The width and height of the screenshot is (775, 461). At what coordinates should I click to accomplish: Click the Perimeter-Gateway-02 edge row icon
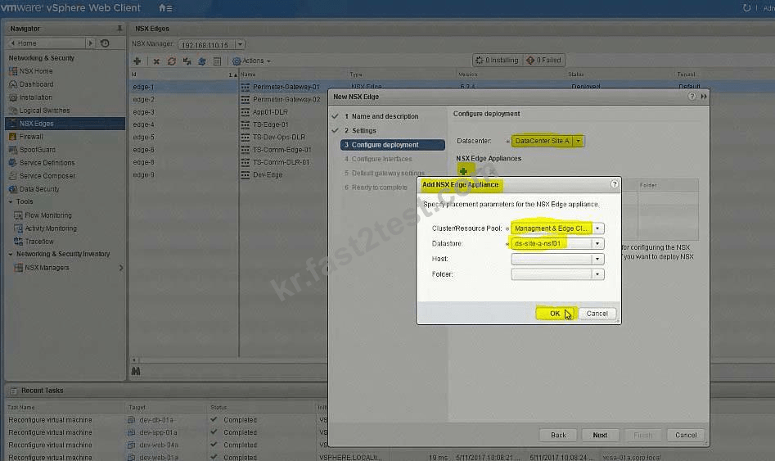(x=246, y=100)
